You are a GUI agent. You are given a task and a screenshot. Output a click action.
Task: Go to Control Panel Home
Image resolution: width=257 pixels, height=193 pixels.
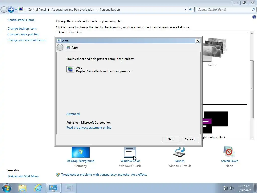(x=21, y=20)
